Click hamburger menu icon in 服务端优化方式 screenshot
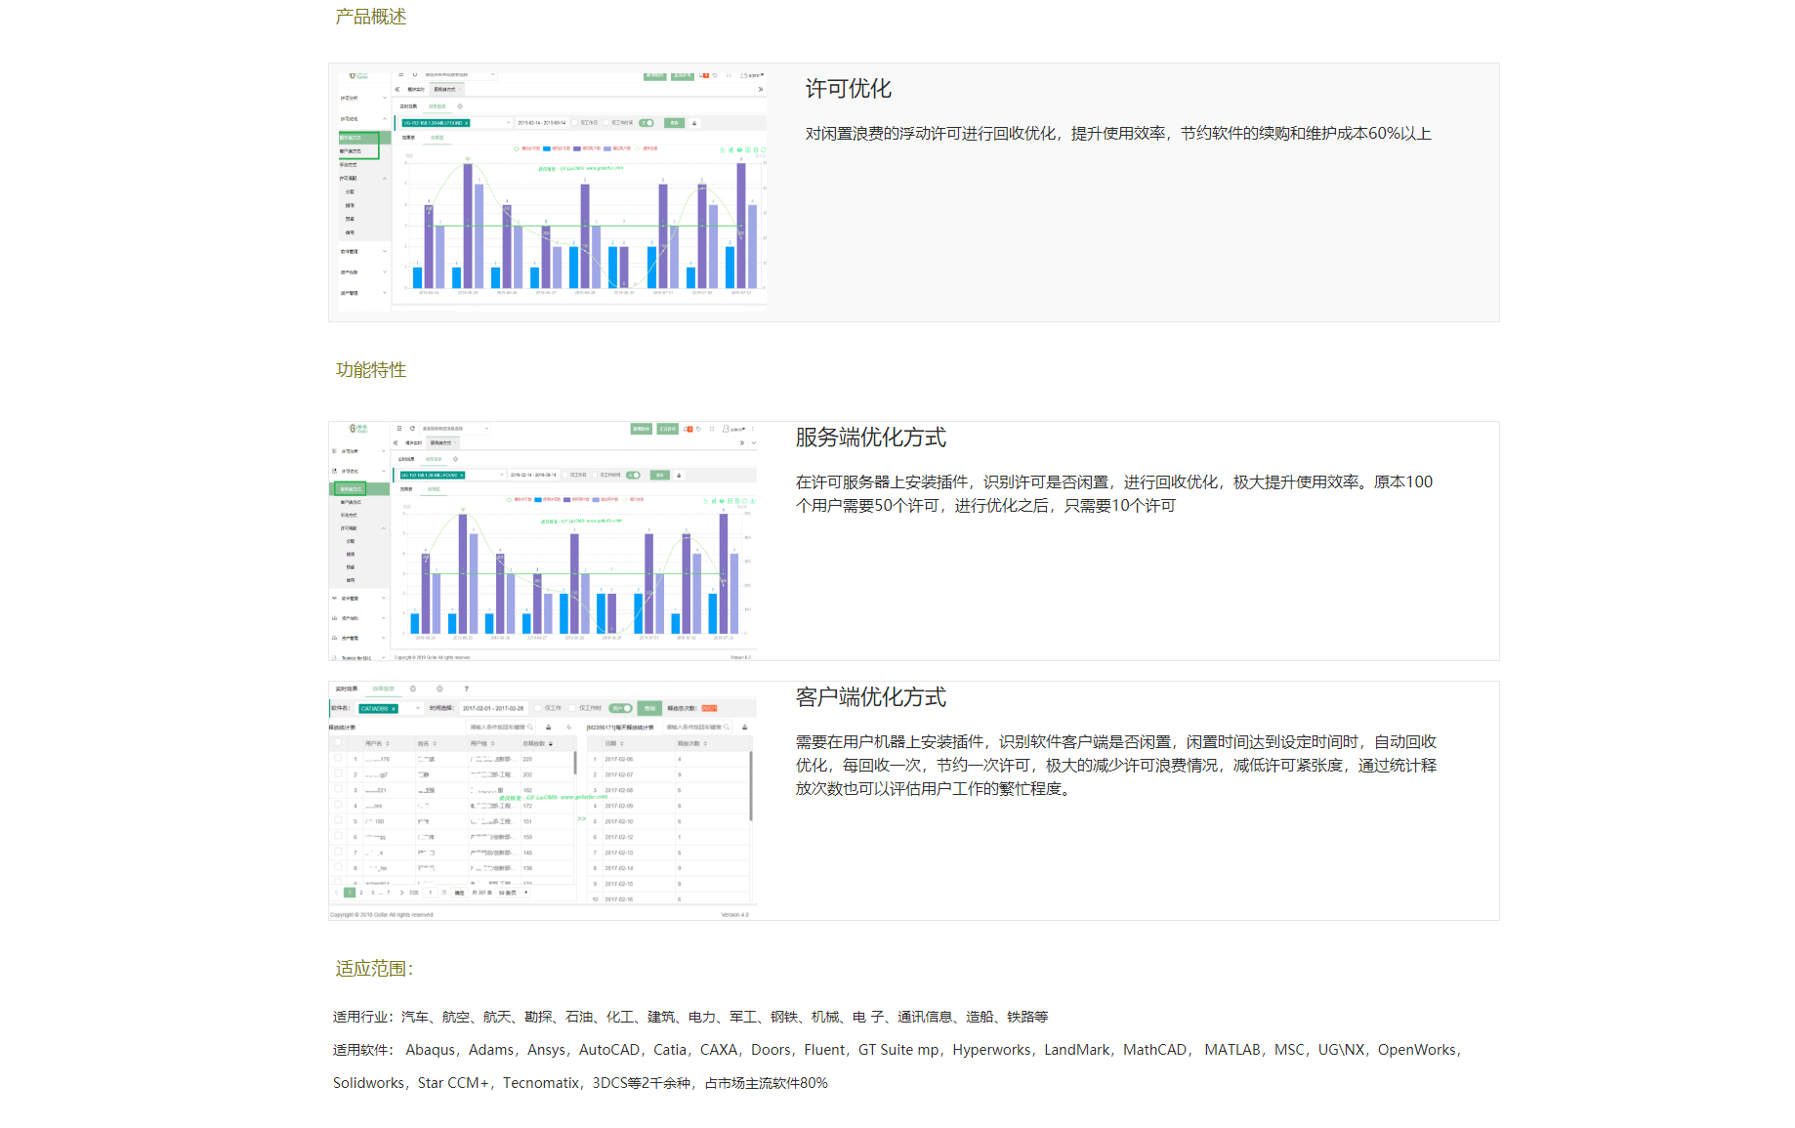Viewport: 1795px width, 1128px height. 399,429
